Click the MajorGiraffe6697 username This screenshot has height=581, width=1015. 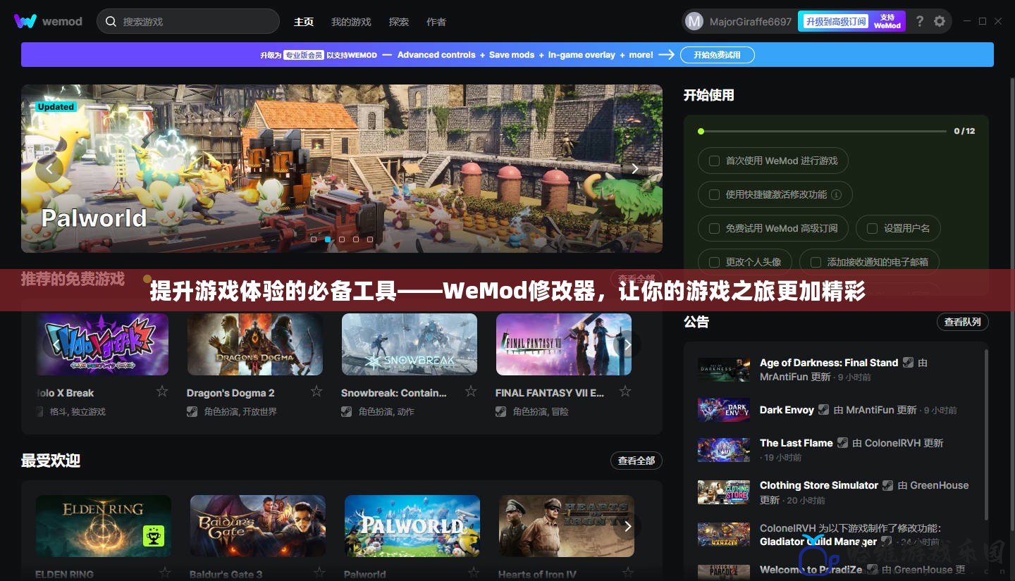coord(750,22)
